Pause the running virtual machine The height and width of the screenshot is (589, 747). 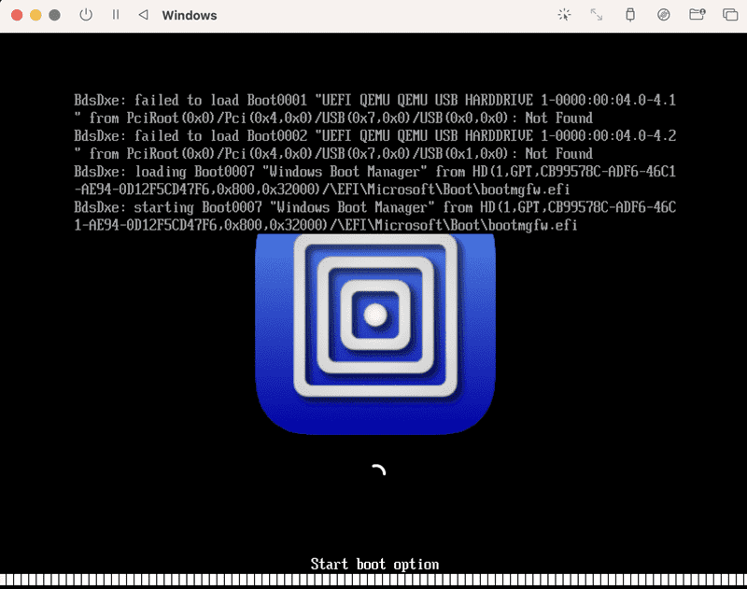coord(116,15)
